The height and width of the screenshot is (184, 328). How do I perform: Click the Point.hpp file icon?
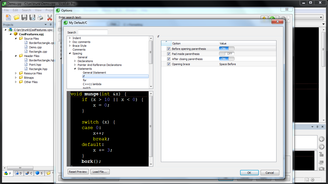click(26, 65)
